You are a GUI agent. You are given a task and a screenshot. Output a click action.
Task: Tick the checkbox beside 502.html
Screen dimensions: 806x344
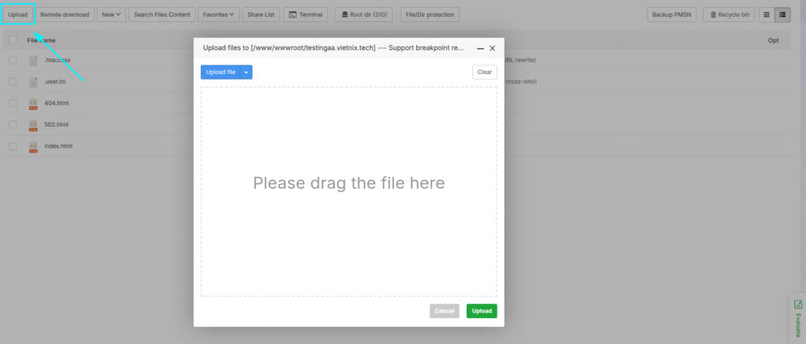pos(13,124)
